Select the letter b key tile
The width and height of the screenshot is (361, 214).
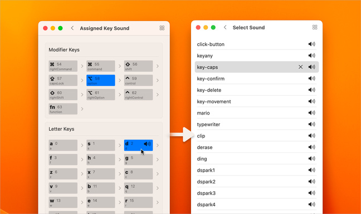[x=101, y=188]
